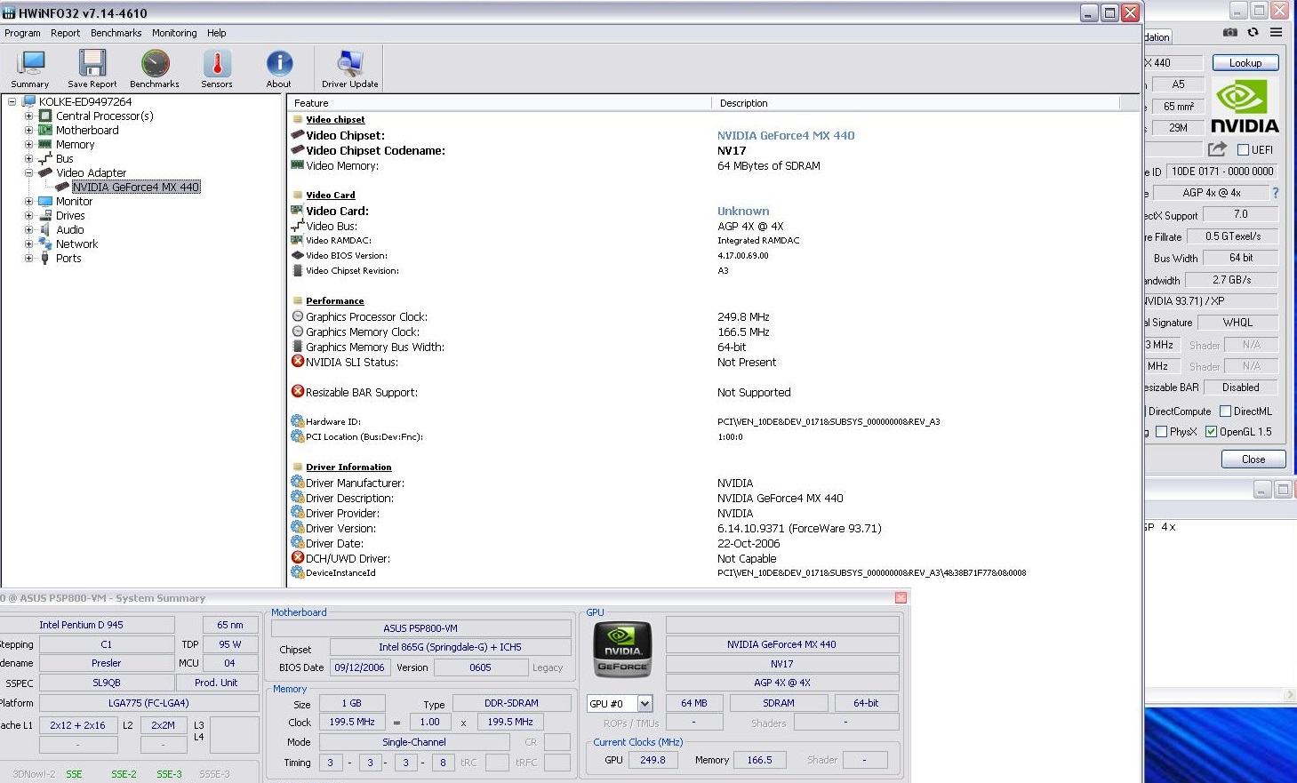The height and width of the screenshot is (783, 1297).
Task: Open the GPU-Z hamburger menu
Action: (1276, 33)
